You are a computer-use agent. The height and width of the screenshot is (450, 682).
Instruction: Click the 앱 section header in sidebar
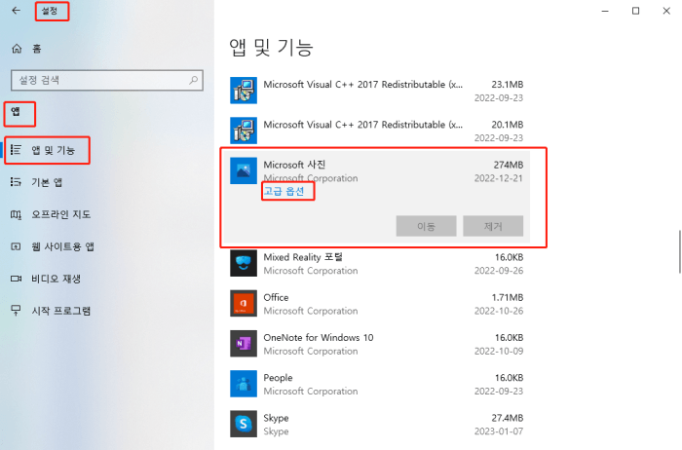[16, 112]
